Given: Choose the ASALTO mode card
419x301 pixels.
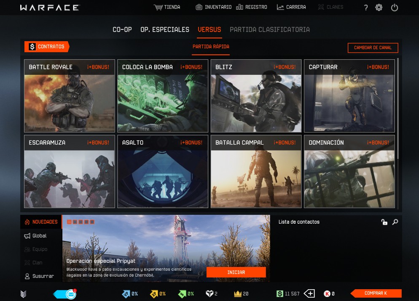Looking at the screenshot, I should (x=163, y=172).
